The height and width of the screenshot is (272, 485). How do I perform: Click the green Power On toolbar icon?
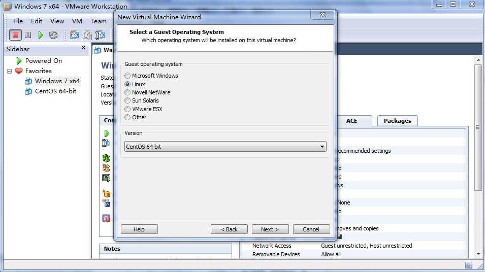pyautogui.click(x=41, y=35)
